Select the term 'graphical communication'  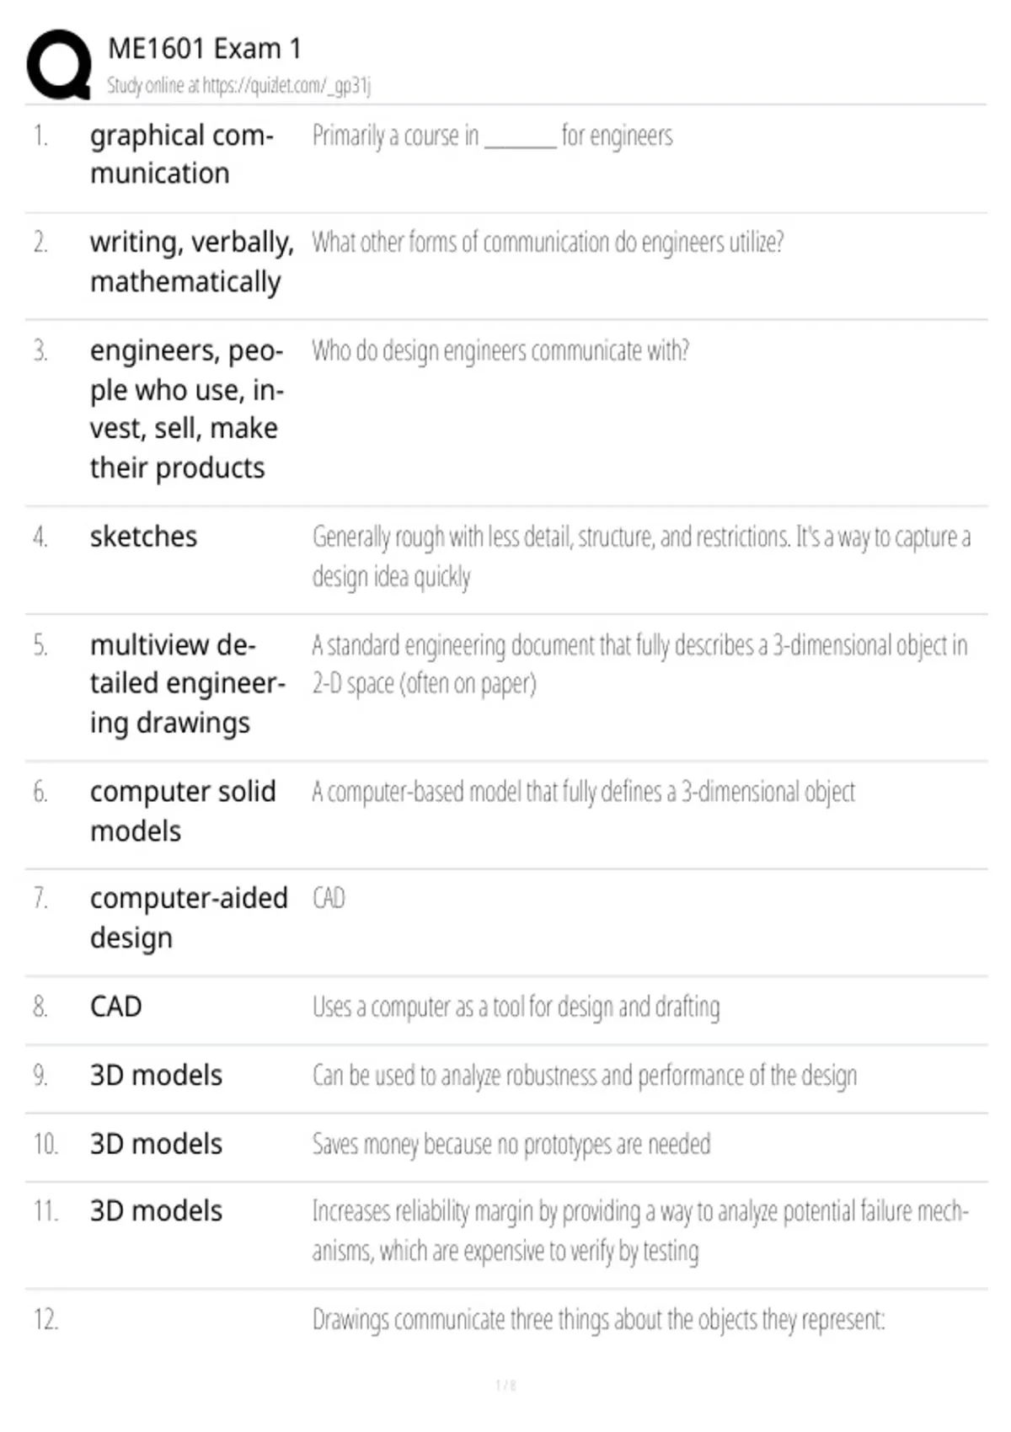pyautogui.click(x=182, y=154)
